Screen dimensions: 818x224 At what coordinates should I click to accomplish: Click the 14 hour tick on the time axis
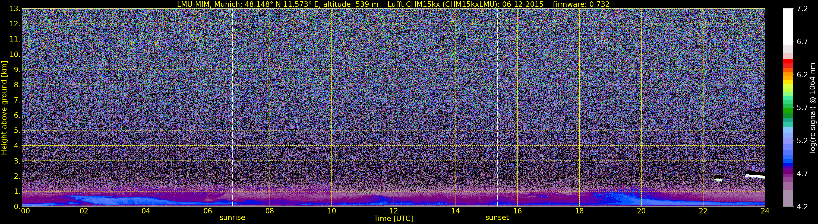coord(455,211)
